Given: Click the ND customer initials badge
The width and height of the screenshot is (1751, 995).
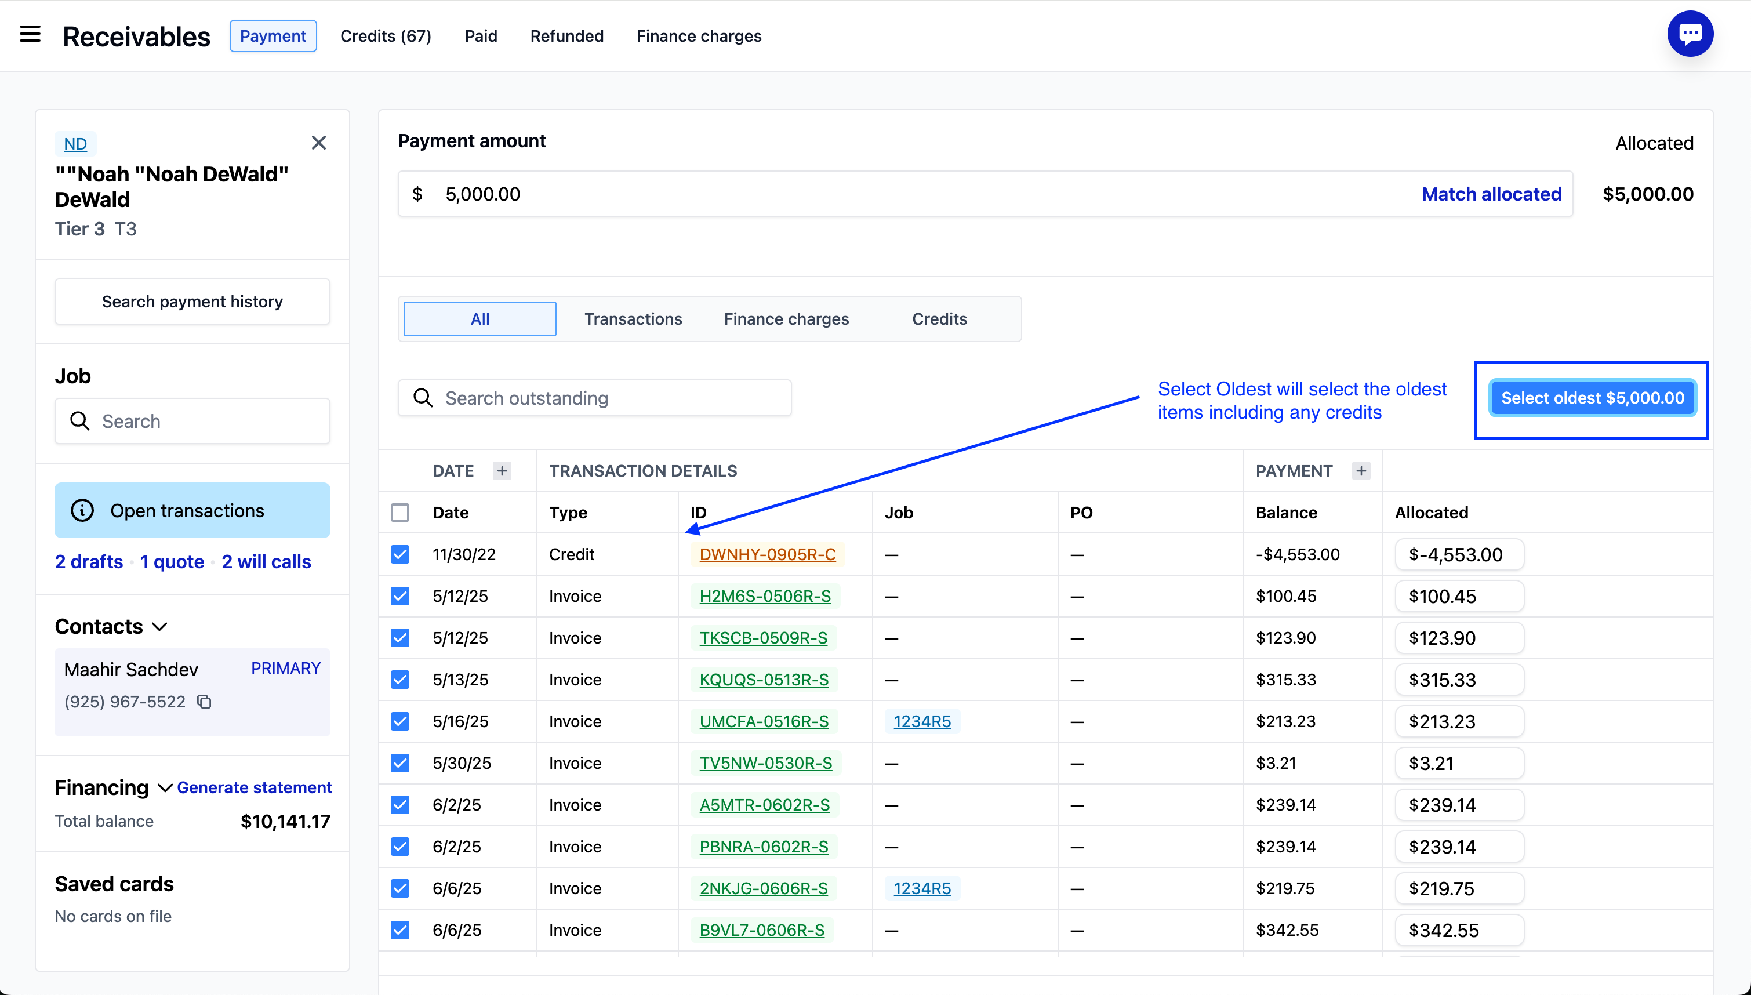Looking at the screenshot, I should (75, 144).
